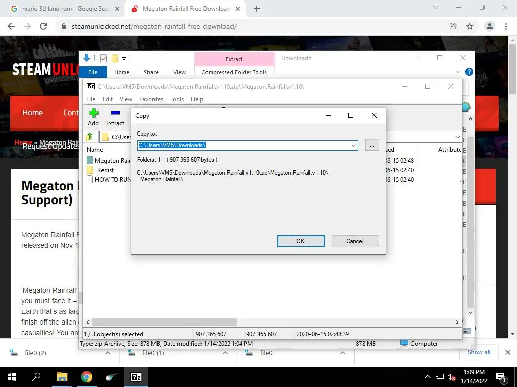This screenshot has width=517, height=387.
Task: Confirm the copy with OK
Action: pyautogui.click(x=300, y=241)
